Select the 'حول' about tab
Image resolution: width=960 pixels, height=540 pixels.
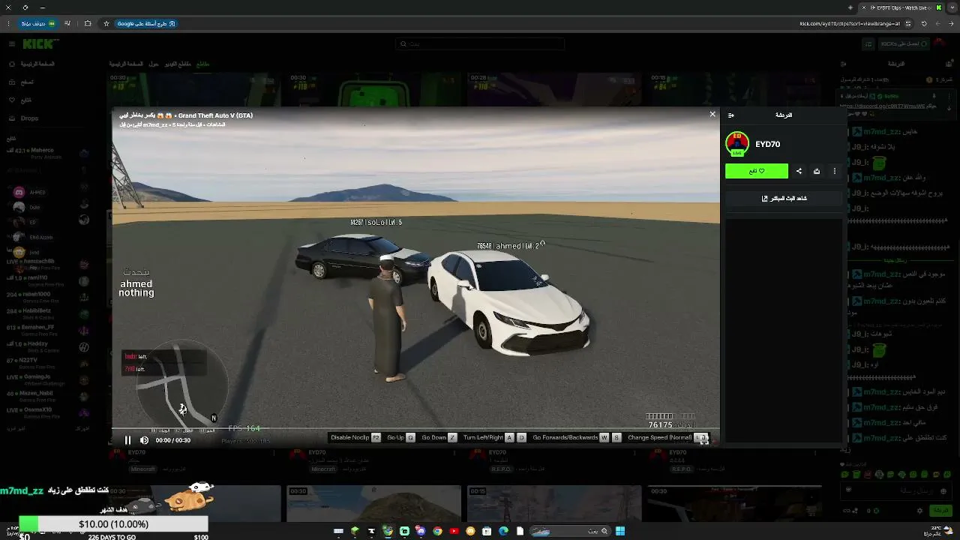pos(153,64)
